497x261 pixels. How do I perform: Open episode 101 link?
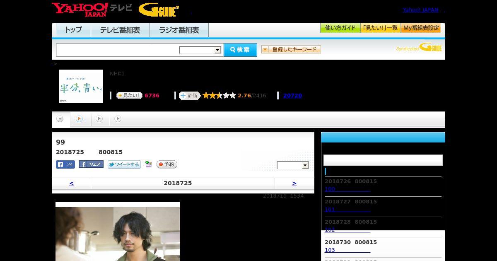[x=347, y=210]
